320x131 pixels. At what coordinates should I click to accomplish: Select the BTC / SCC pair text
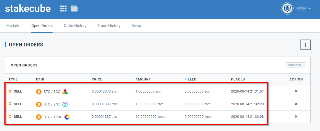(x=52, y=92)
